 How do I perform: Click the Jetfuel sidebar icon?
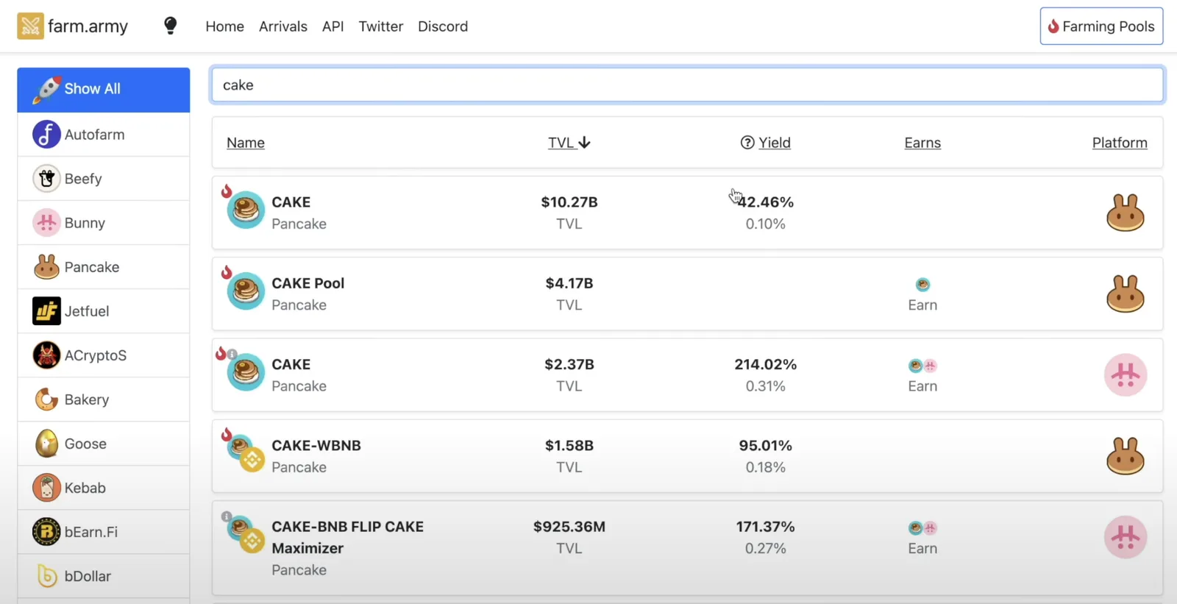[x=46, y=311]
